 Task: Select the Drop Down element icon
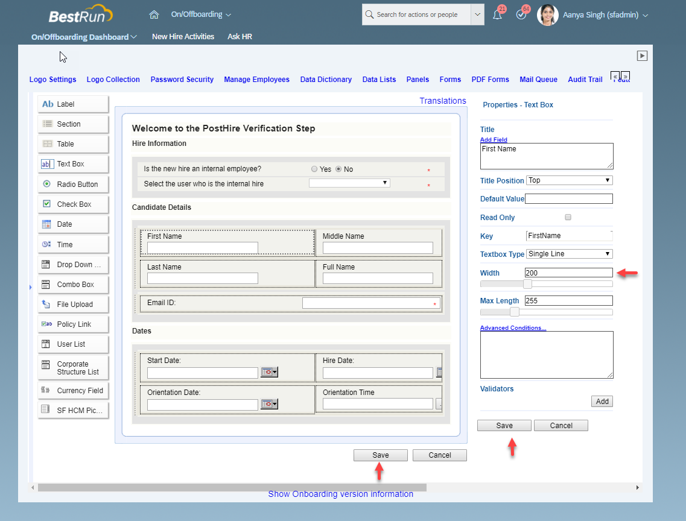45,265
